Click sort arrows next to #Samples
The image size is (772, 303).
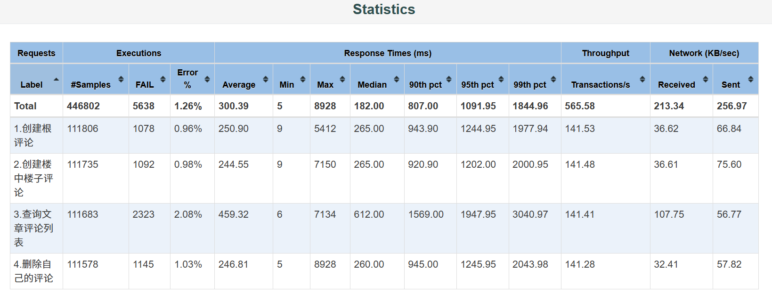pyautogui.click(x=121, y=79)
